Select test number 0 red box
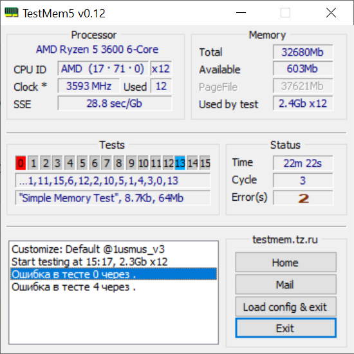The width and height of the screenshot is (354, 354). (x=21, y=163)
